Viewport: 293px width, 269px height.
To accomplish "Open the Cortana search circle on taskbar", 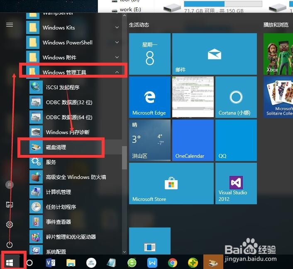I will point(29,263).
